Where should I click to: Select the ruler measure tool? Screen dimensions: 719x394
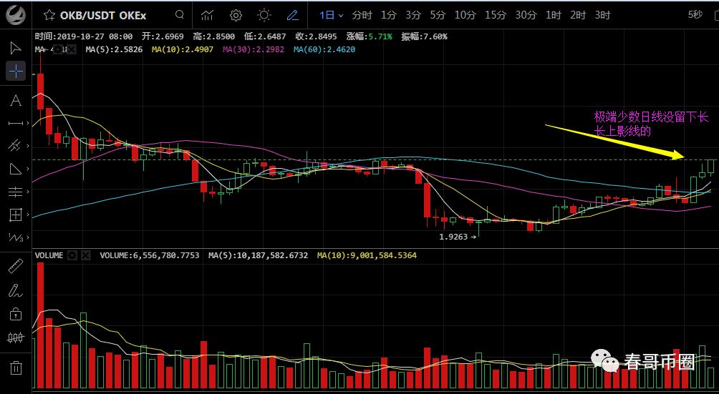(x=16, y=266)
